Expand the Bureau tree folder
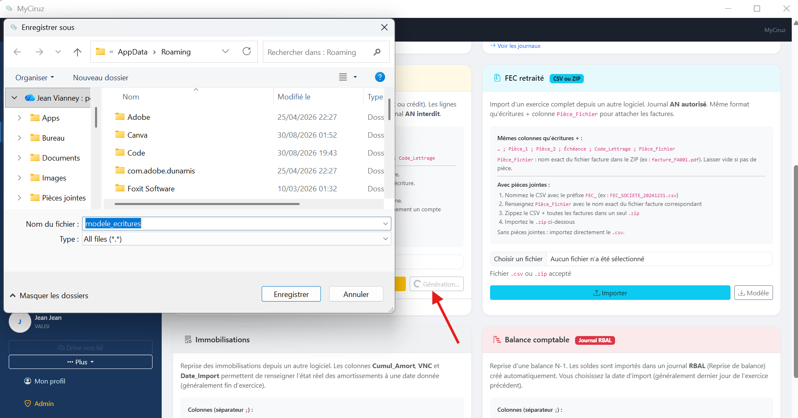The image size is (798, 418). pyautogui.click(x=19, y=138)
